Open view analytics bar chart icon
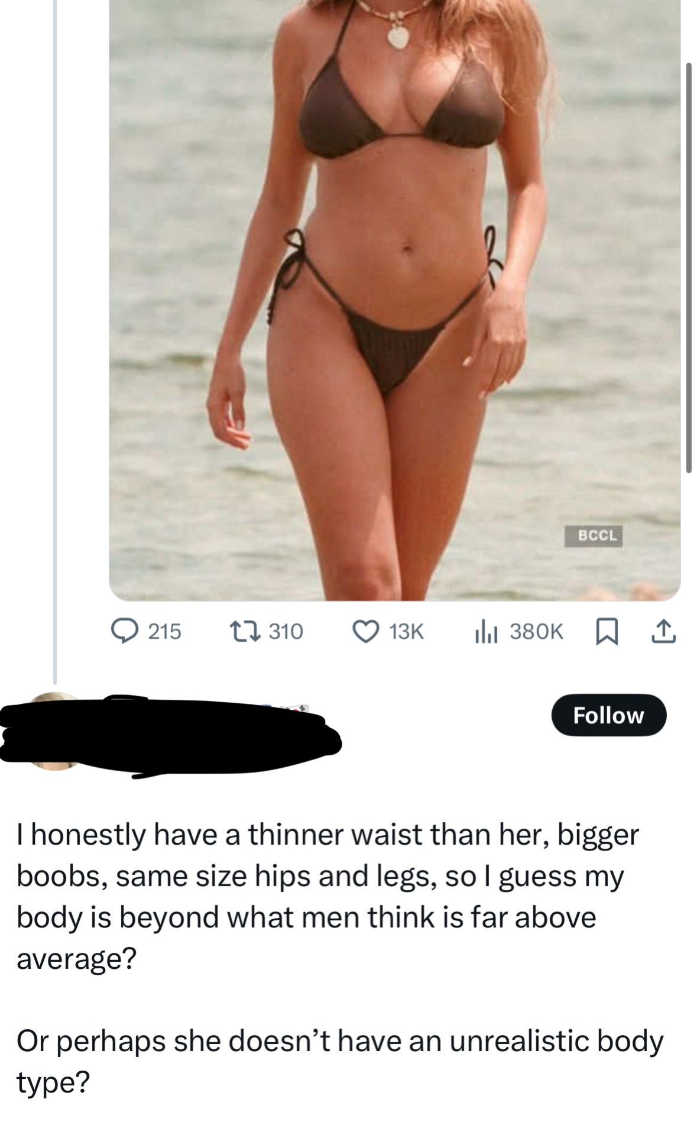 pyautogui.click(x=487, y=631)
